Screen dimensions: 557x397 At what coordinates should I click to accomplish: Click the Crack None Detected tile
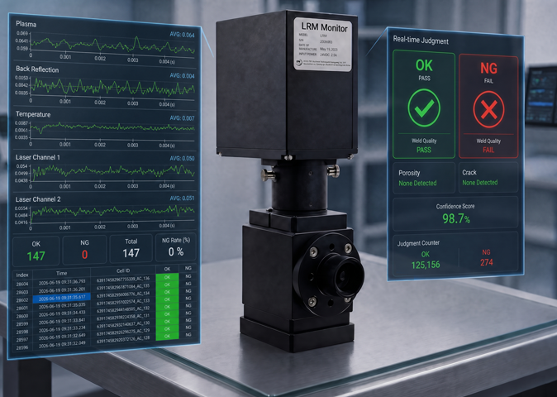pos(488,177)
